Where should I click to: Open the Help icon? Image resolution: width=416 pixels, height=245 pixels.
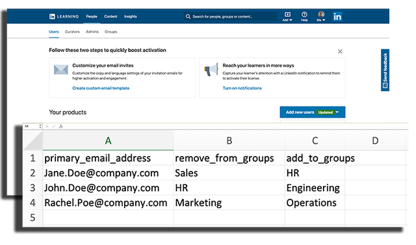[304, 16]
